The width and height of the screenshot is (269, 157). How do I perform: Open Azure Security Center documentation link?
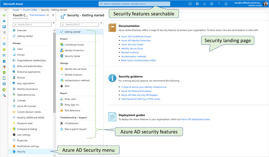pos(132,44)
